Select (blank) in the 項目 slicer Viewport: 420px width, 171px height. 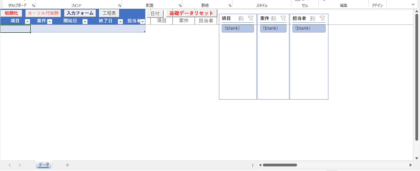238,28
